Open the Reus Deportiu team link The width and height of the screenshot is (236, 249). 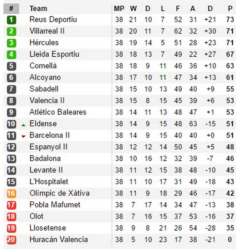point(53,20)
